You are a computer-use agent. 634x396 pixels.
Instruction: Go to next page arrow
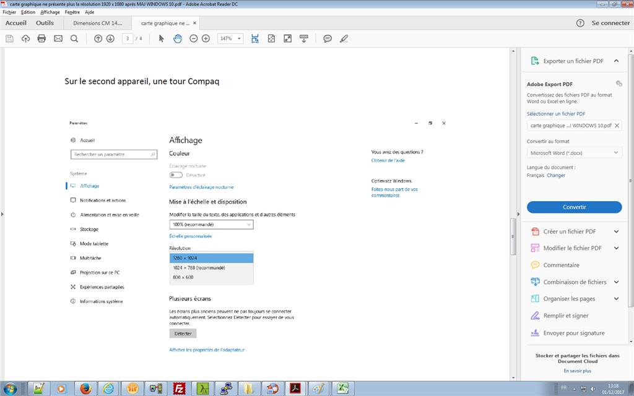110,39
